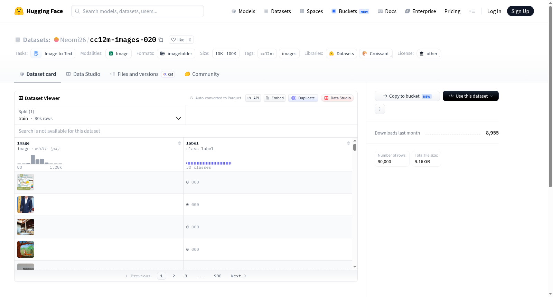Open the blue suit image thumbnail

(x=26, y=205)
